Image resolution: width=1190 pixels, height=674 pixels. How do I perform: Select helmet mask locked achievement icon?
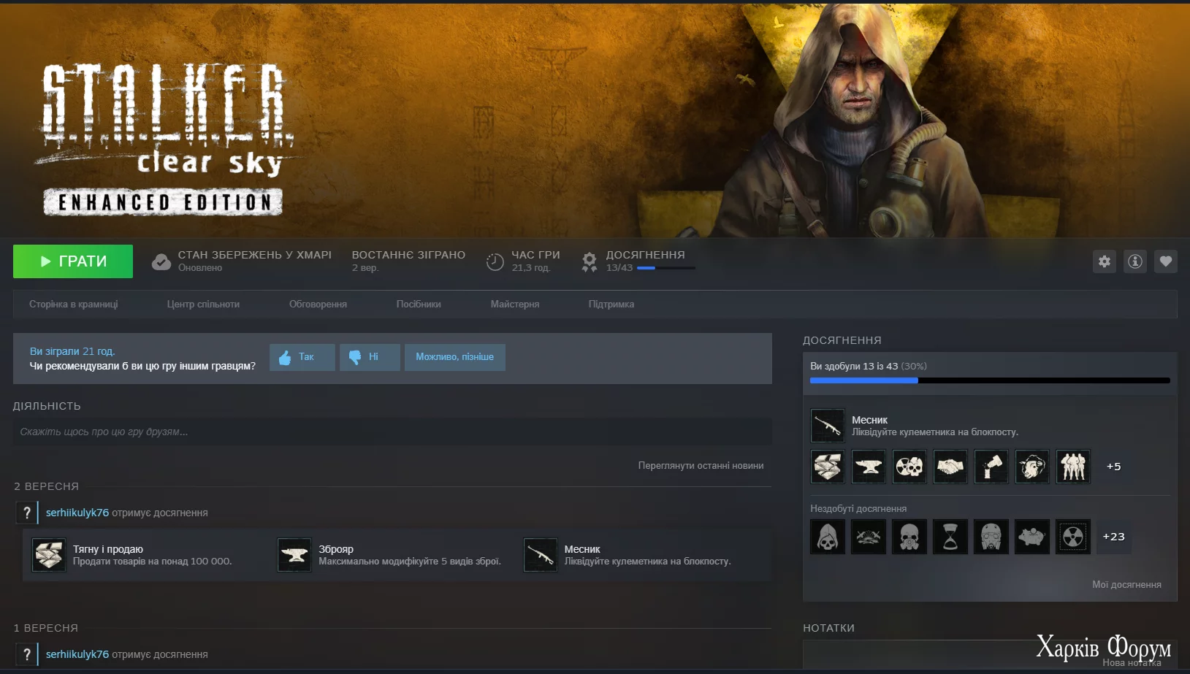(991, 537)
